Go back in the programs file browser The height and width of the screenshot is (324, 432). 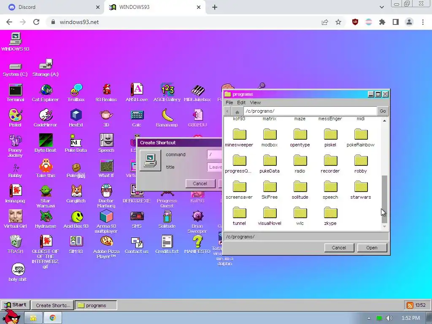click(227, 111)
